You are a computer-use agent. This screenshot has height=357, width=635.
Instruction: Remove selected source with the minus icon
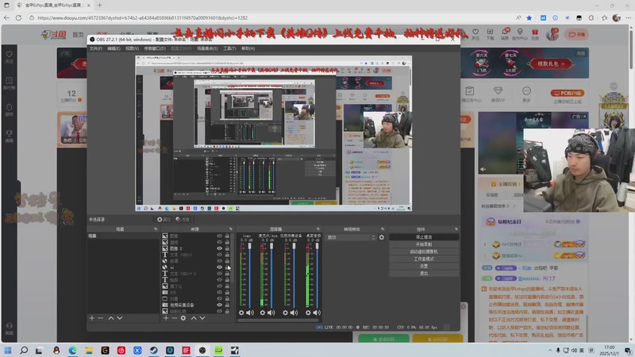174,318
